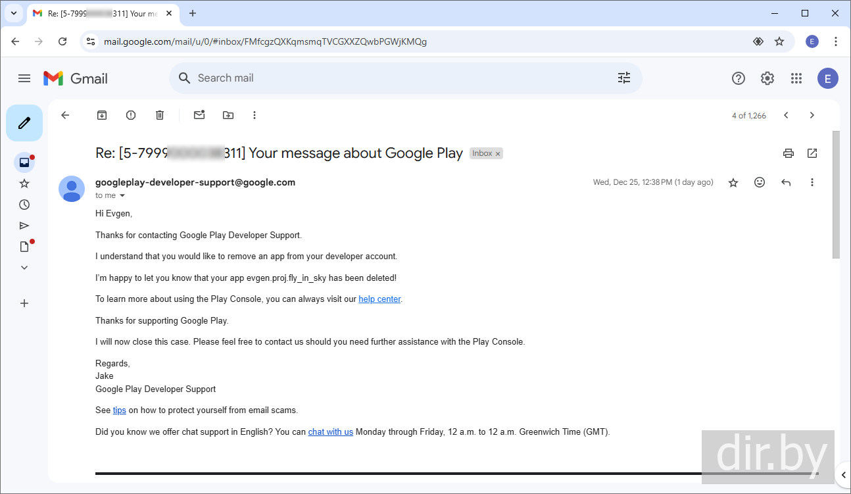
Task: Show details dropdown next to "to me"
Action: click(122, 195)
